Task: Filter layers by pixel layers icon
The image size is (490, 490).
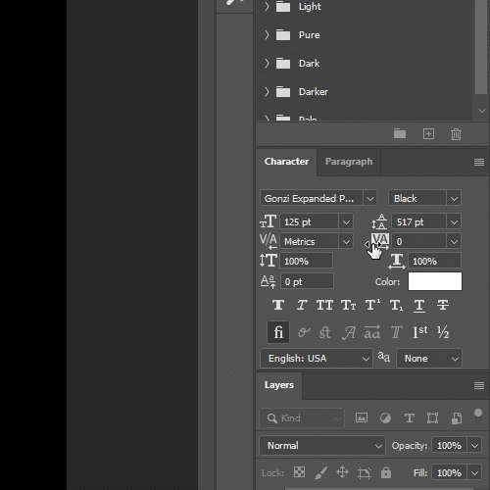Action: tap(362, 417)
